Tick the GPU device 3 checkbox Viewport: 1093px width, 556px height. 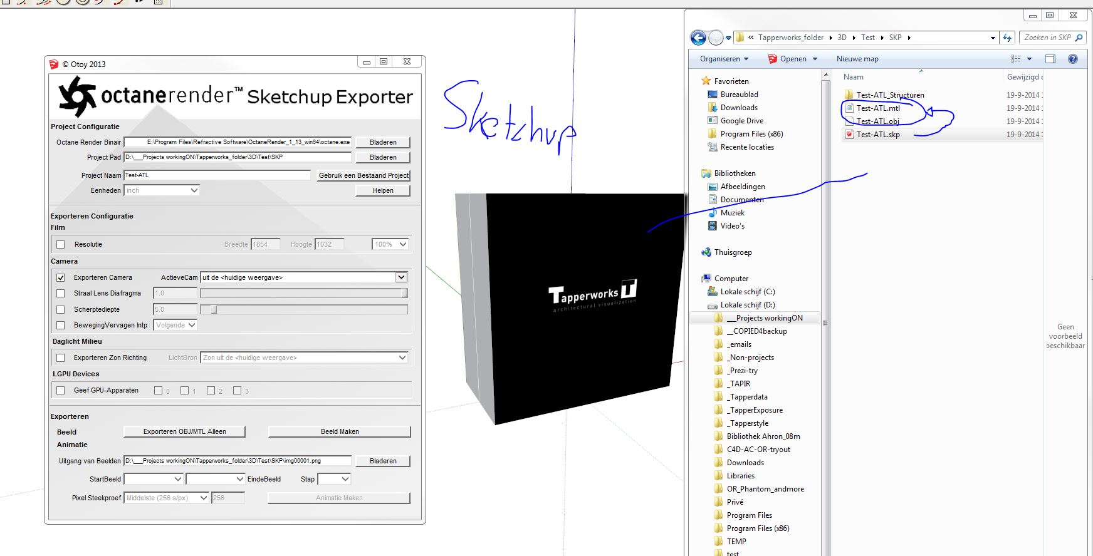(x=238, y=391)
